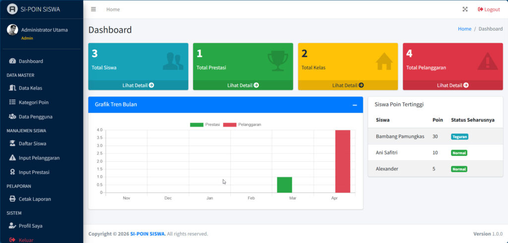Open the Dashboard sidebar item
This screenshot has width=508, height=243.
tap(31, 61)
